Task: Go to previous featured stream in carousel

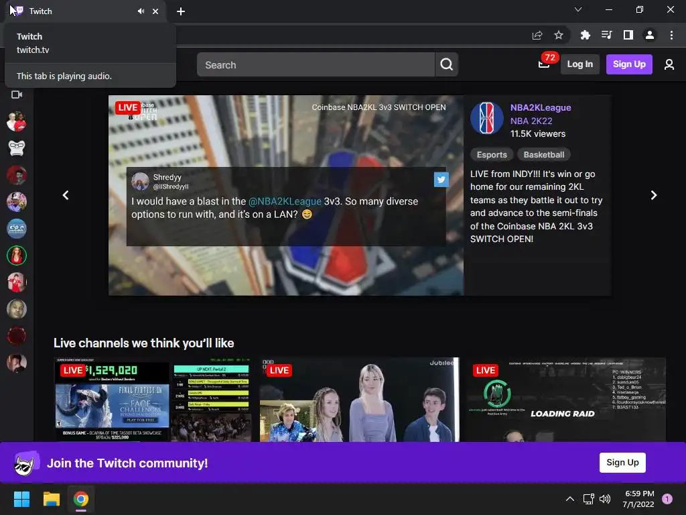Action: click(66, 195)
